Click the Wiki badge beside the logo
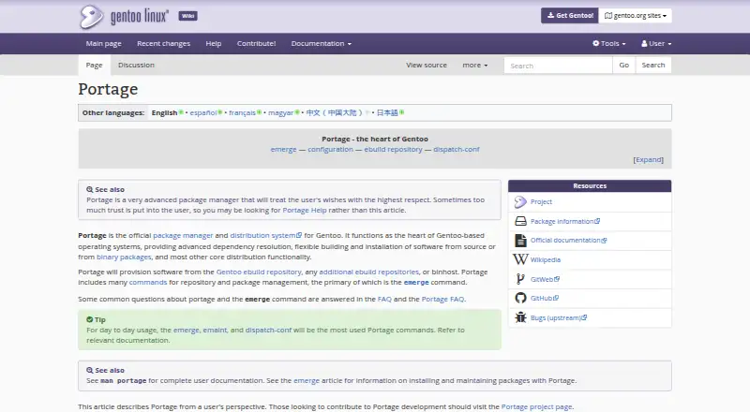The height and width of the screenshot is (412, 750). click(188, 16)
